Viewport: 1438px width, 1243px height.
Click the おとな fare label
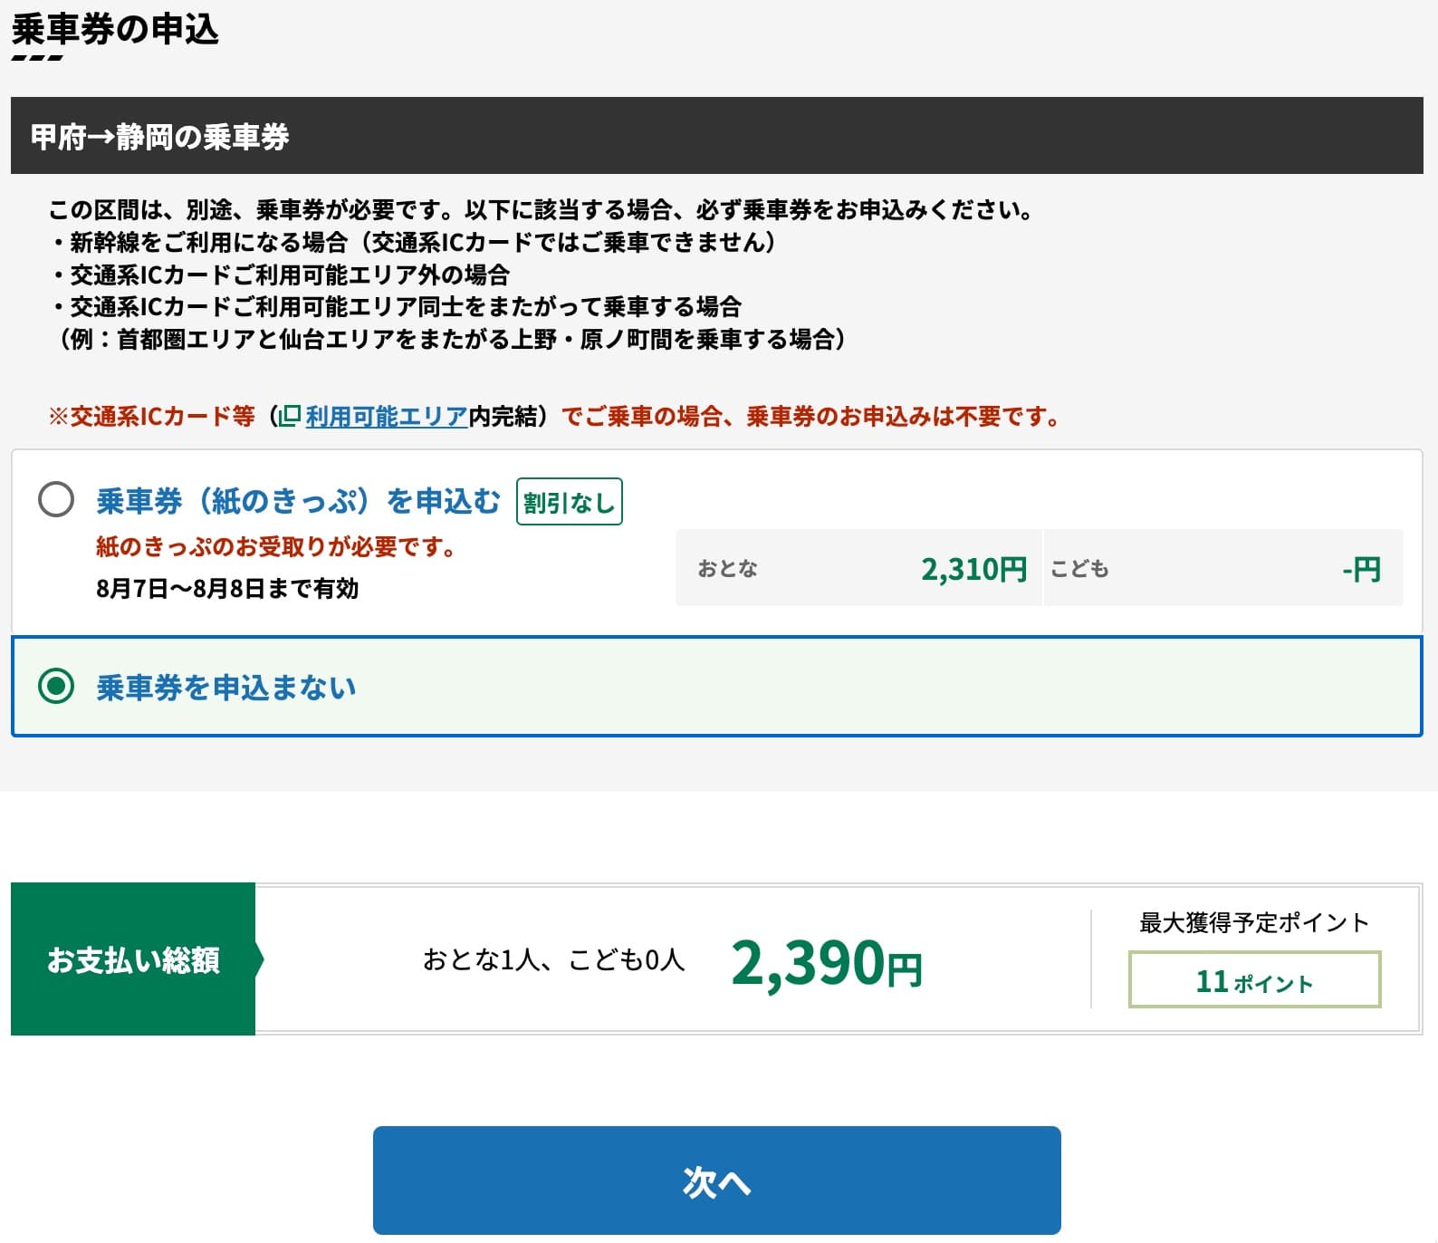pos(727,568)
